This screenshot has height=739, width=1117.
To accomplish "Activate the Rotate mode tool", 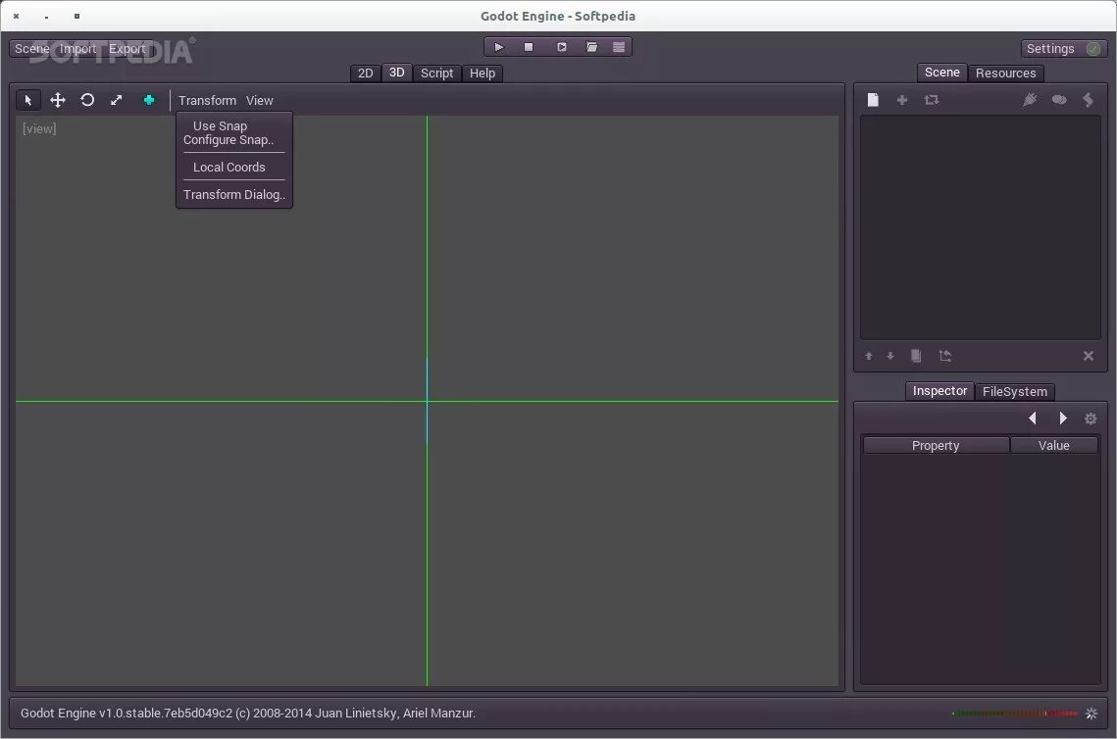I will (87, 100).
